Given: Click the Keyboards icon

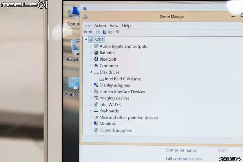Looking at the screenshot, I should [x=96, y=111].
